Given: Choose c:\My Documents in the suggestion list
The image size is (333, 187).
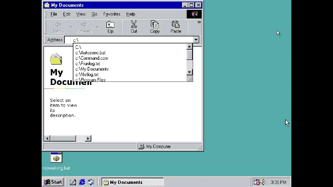Looking at the screenshot, I should tap(130, 69).
